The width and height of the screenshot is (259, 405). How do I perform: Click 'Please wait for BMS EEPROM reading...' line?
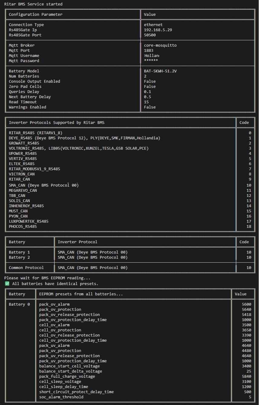[47, 278]
